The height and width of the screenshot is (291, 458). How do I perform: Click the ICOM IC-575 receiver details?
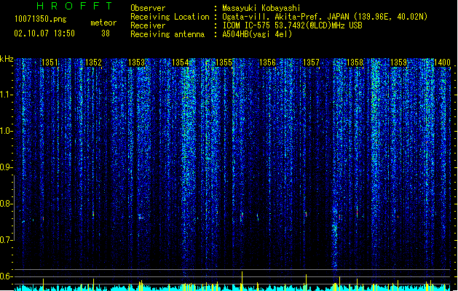pos(292,25)
